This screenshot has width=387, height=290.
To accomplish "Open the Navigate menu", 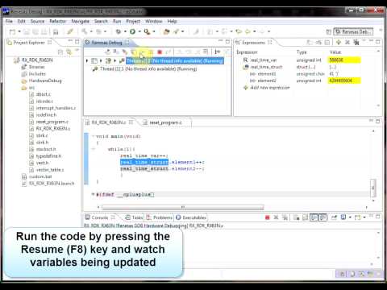I will click(80, 21).
